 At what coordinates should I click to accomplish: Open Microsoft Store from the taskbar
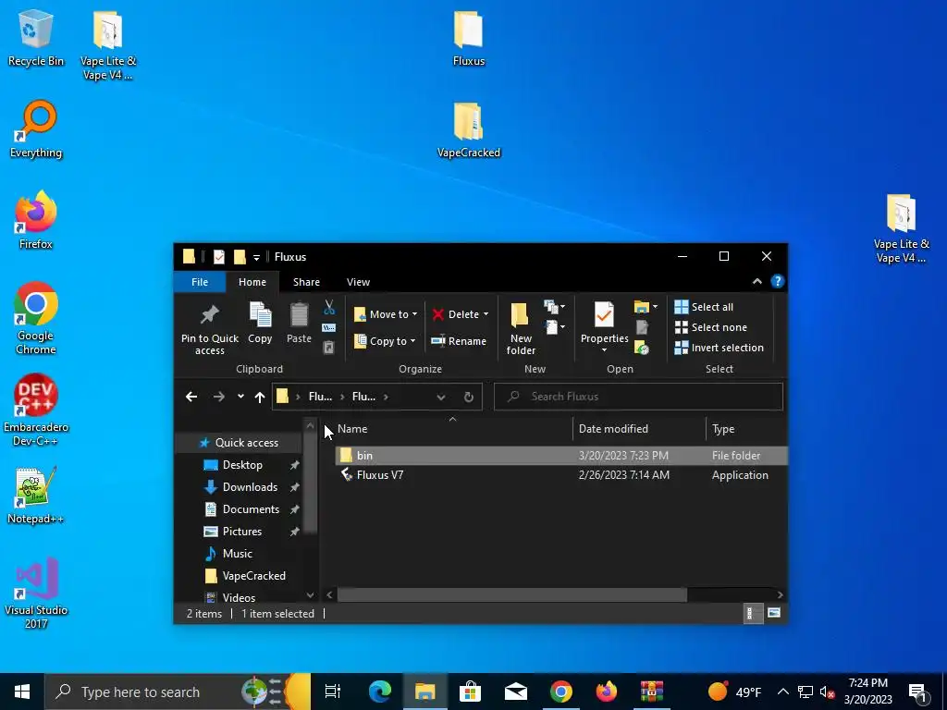click(470, 692)
